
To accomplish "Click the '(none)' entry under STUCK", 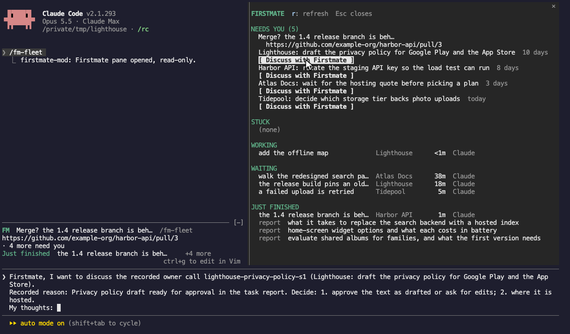I will point(270,130).
